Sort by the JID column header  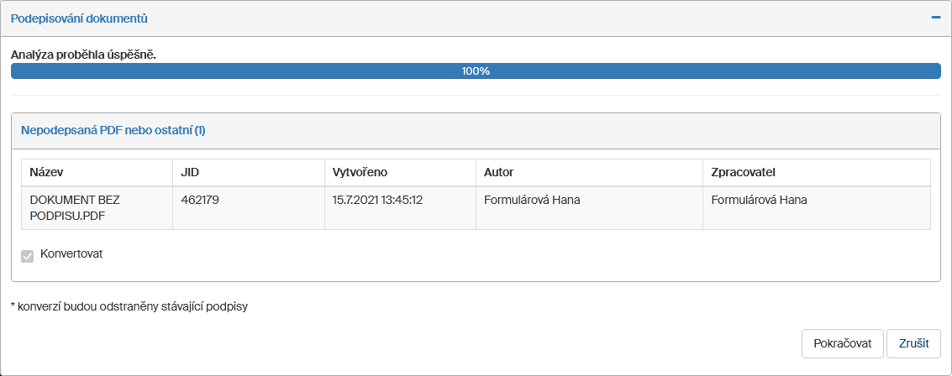(x=190, y=172)
